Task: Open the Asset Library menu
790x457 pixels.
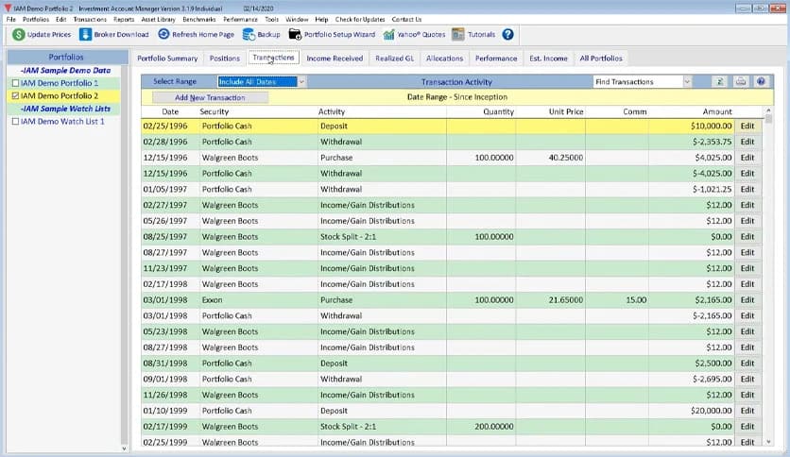Action: tap(158, 19)
